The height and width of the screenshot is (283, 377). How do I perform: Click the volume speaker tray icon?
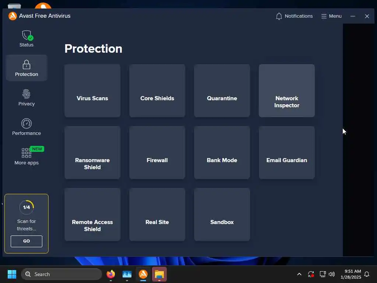332,274
